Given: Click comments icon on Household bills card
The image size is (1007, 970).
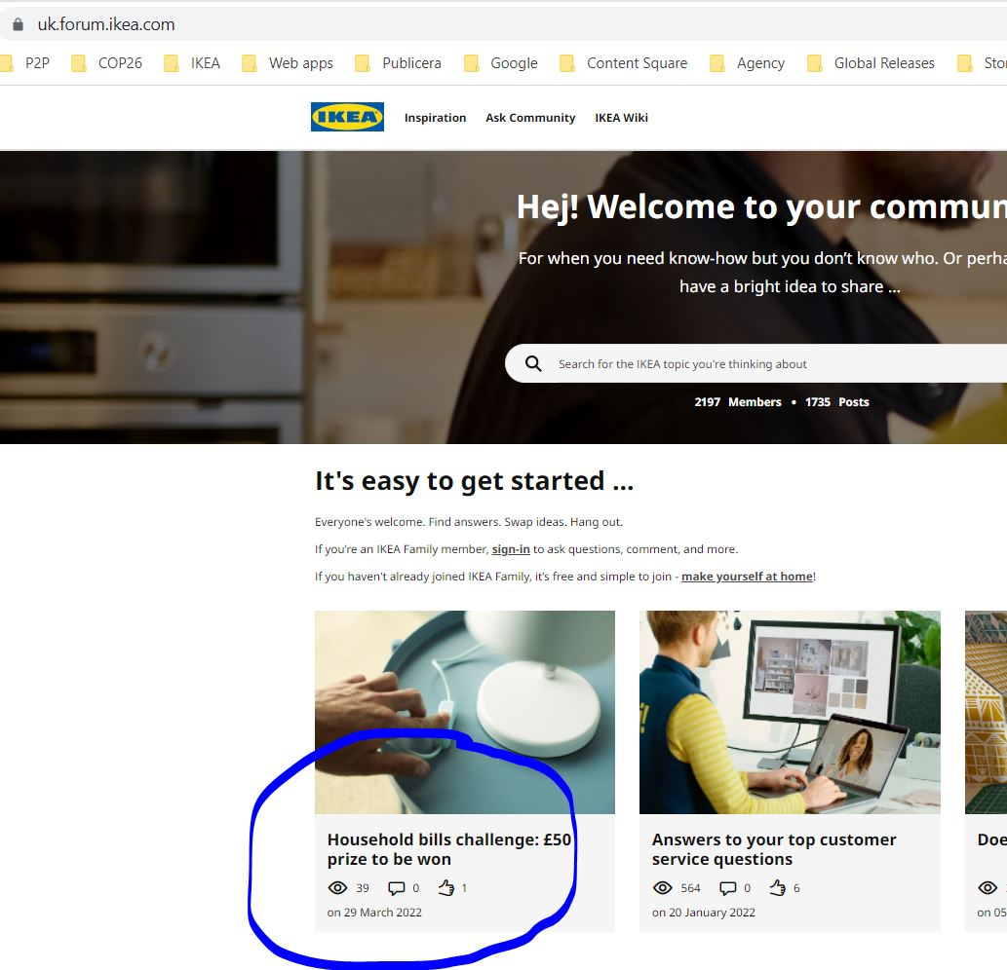Looking at the screenshot, I should tap(396, 888).
